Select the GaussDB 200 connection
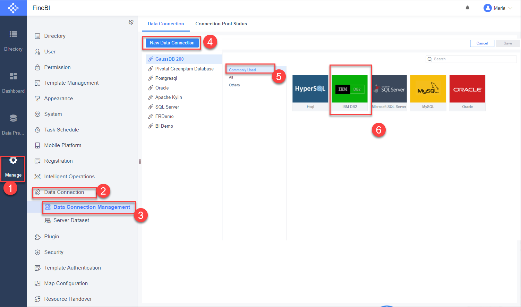 click(184, 59)
